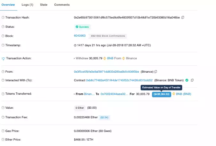The height and width of the screenshot is (146, 216).
Task: Click the ($2.54) transaction fee badge
Action: 104,117
